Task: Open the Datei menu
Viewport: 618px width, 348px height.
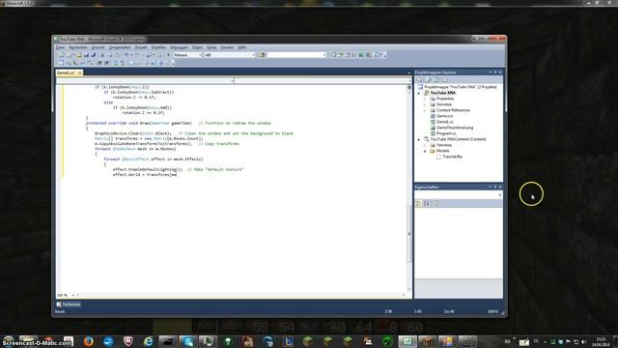Action: [x=60, y=47]
